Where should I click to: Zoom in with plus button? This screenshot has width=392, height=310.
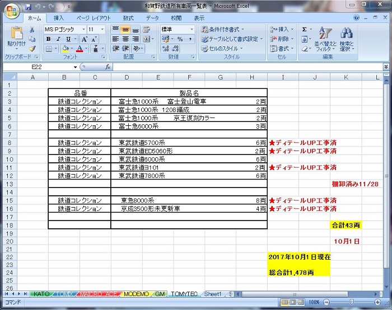click(377, 302)
